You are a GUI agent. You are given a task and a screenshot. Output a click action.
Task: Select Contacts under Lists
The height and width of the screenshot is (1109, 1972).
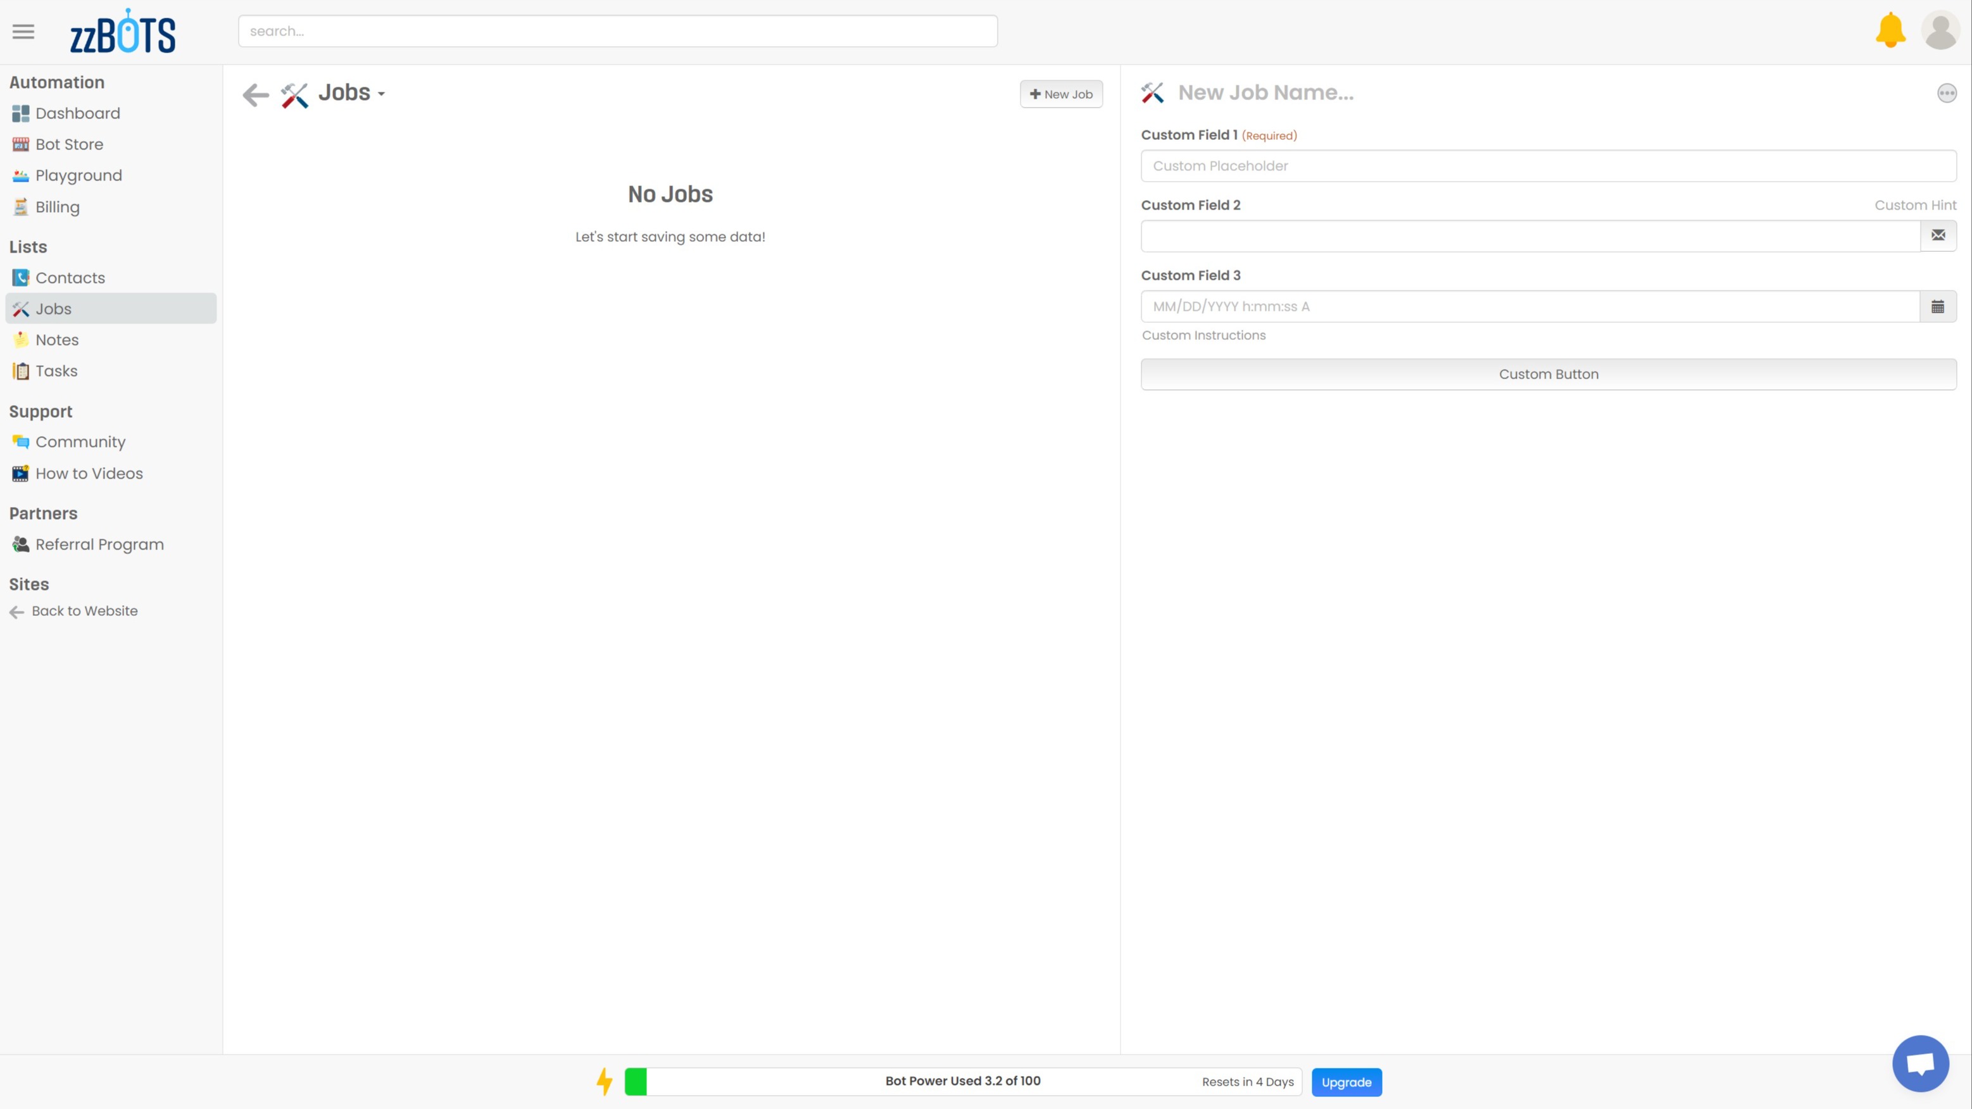(x=70, y=278)
